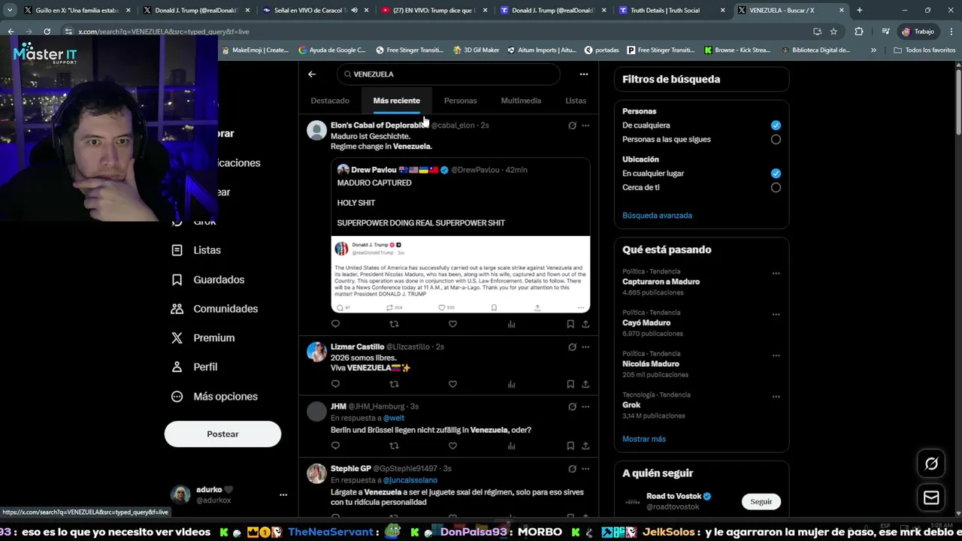Open Premium in the sidebar

[204, 338]
